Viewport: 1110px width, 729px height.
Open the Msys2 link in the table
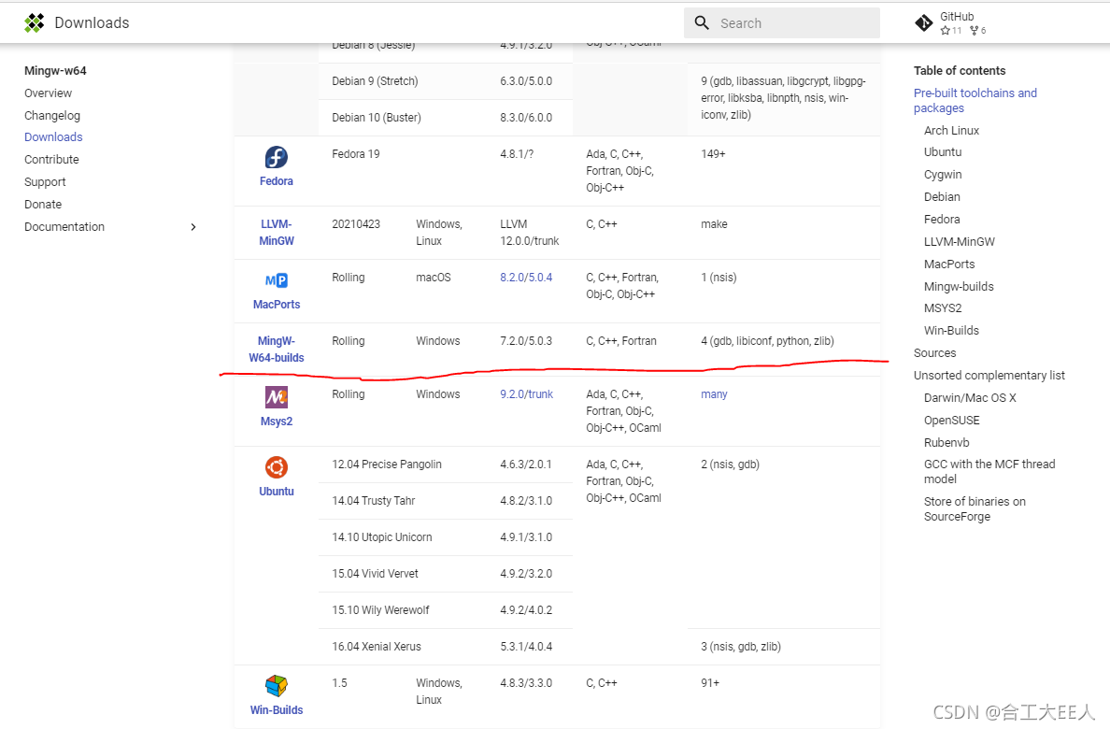(x=276, y=421)
